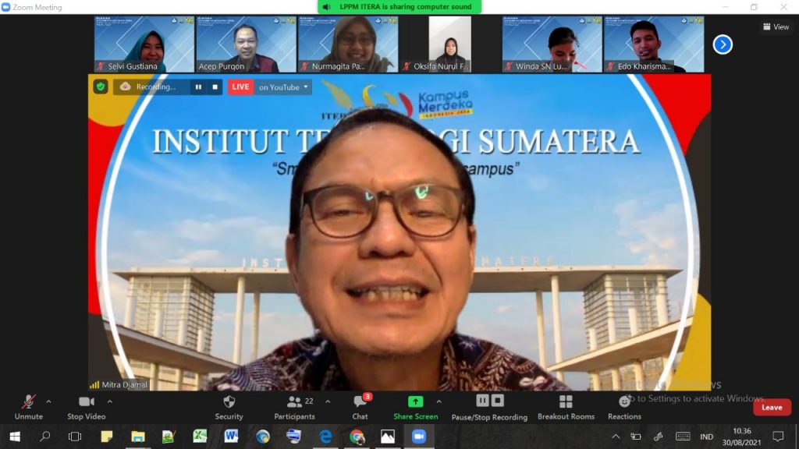Select Nurmagita's video thumbnail
This screenshot has height=449, width=799.
coord(348,44)
